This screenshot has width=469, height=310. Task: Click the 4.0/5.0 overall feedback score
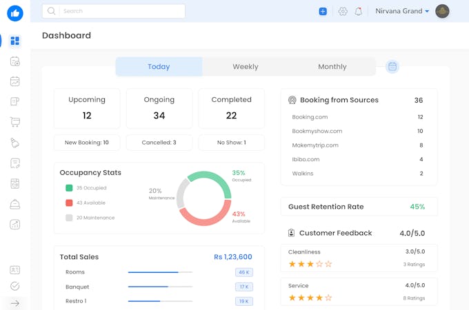coord(412,234)
